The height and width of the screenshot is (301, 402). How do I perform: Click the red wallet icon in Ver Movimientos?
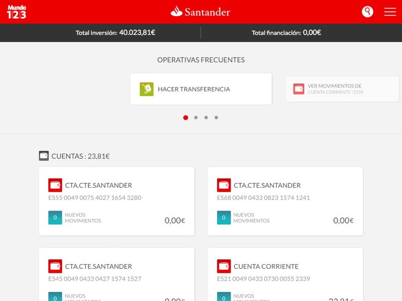[299, 89]
